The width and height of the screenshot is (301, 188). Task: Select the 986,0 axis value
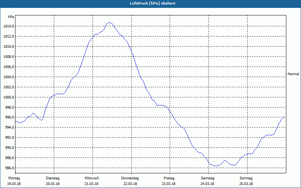click(x=9, y=168)
